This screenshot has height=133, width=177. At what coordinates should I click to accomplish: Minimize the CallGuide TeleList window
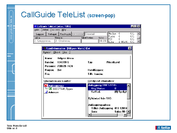coord(132,26)
